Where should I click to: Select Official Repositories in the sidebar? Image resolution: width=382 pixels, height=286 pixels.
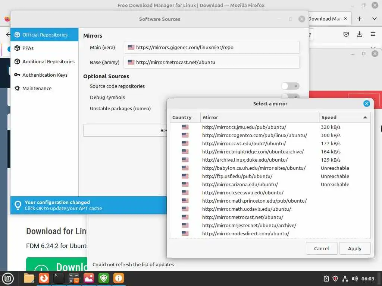(x=44, y=35)
